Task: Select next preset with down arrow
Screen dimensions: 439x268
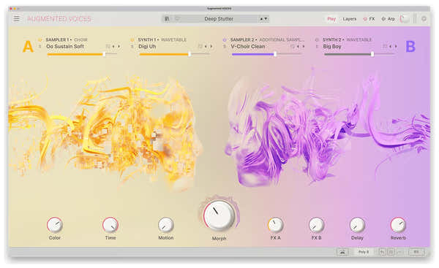Action: tap(266, 19)
